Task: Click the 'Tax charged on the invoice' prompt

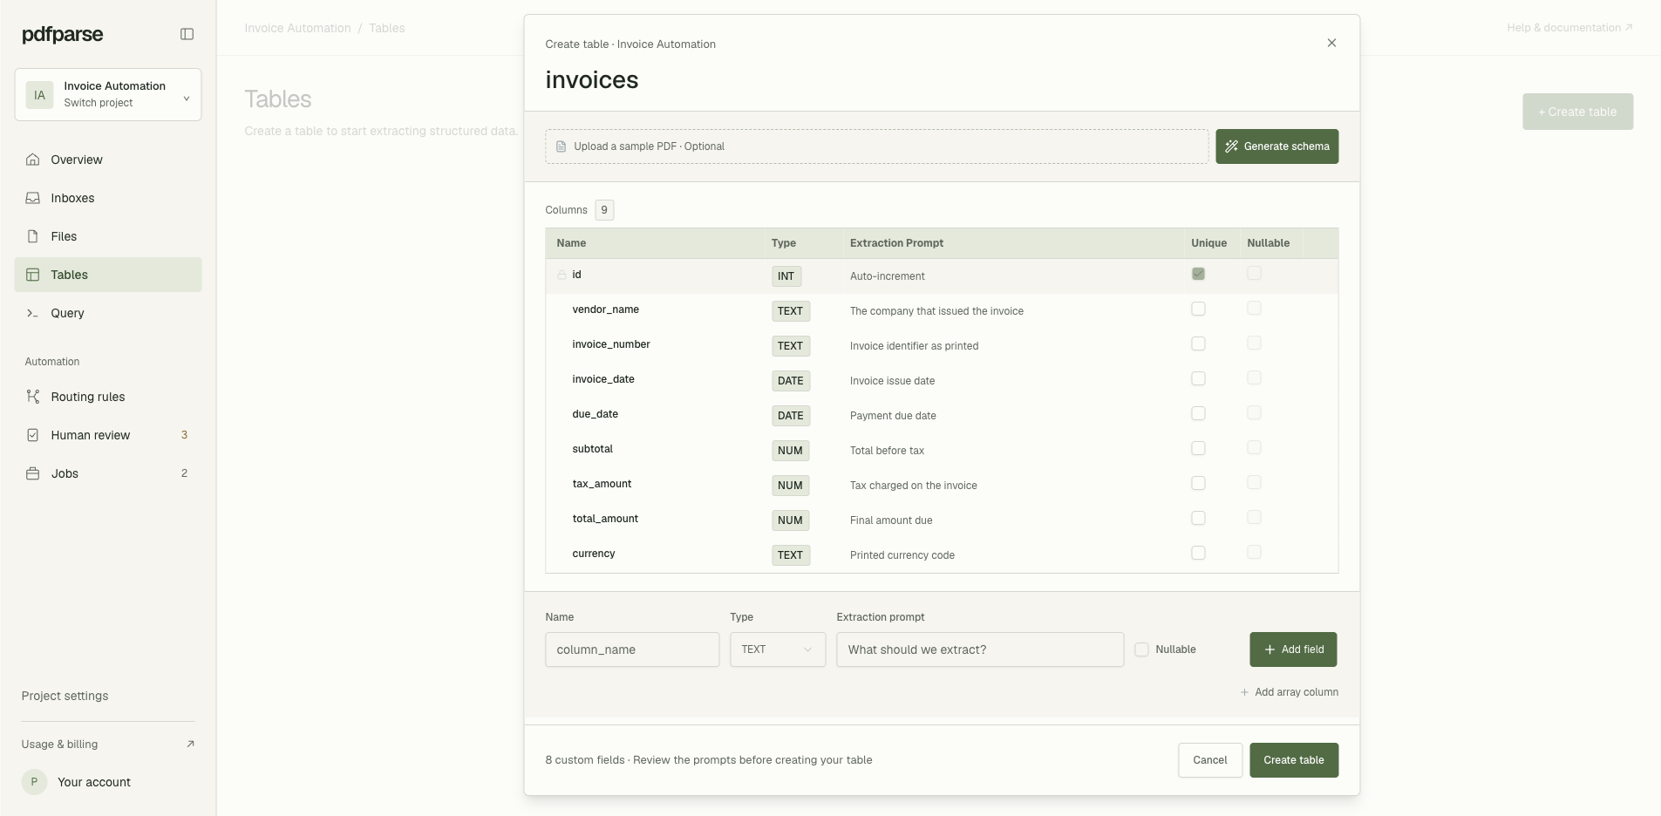Action: point(914,486)
